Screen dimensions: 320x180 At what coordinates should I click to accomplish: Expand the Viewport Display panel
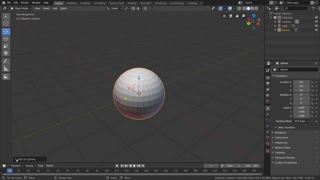click(284, 157)
